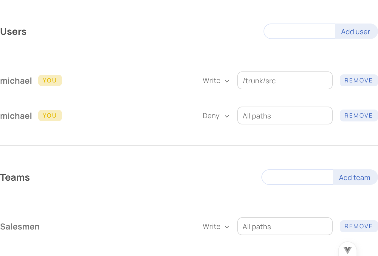This screenshot has height=256, width=378.
Task: Focus the team name field beside Add team
Action: point(298,177)
